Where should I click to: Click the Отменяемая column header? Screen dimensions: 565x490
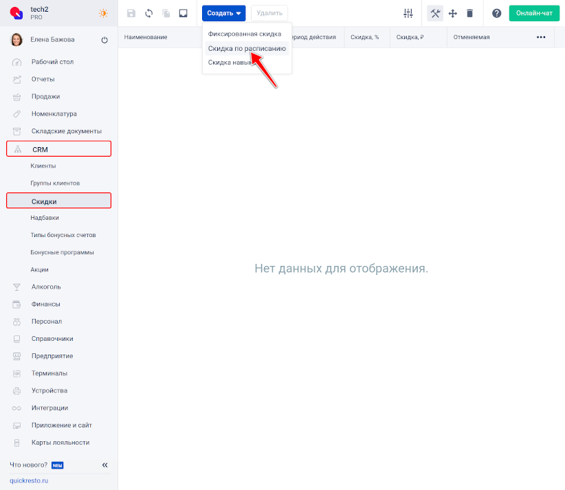pos(472,37)
